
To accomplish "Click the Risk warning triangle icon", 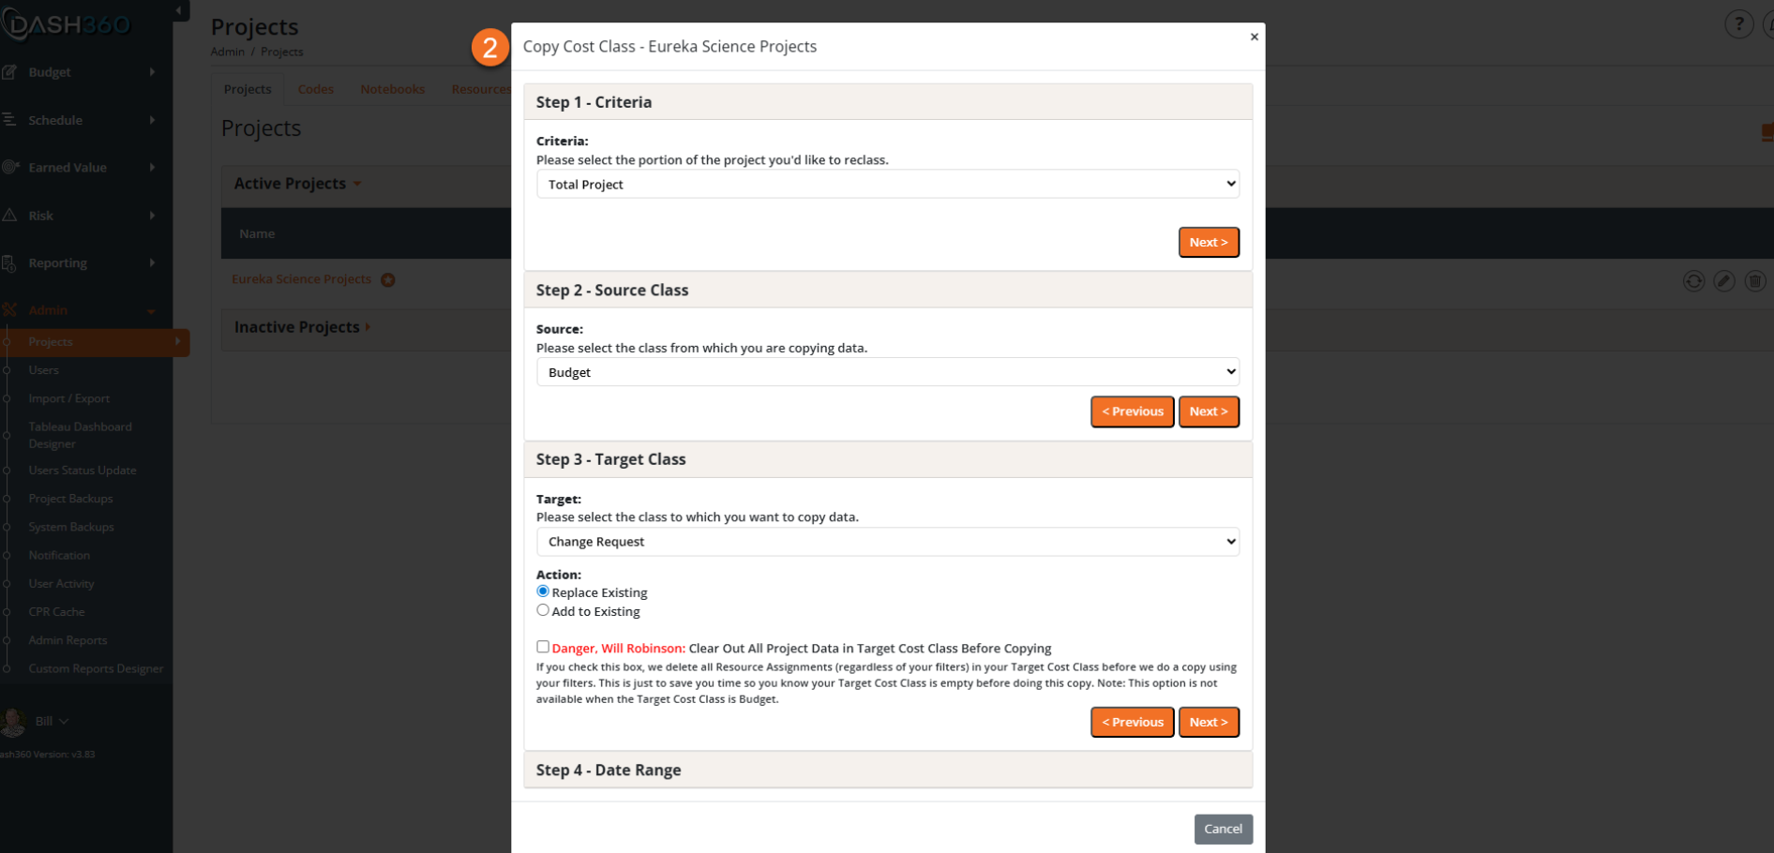I will (x=9, y=216).
